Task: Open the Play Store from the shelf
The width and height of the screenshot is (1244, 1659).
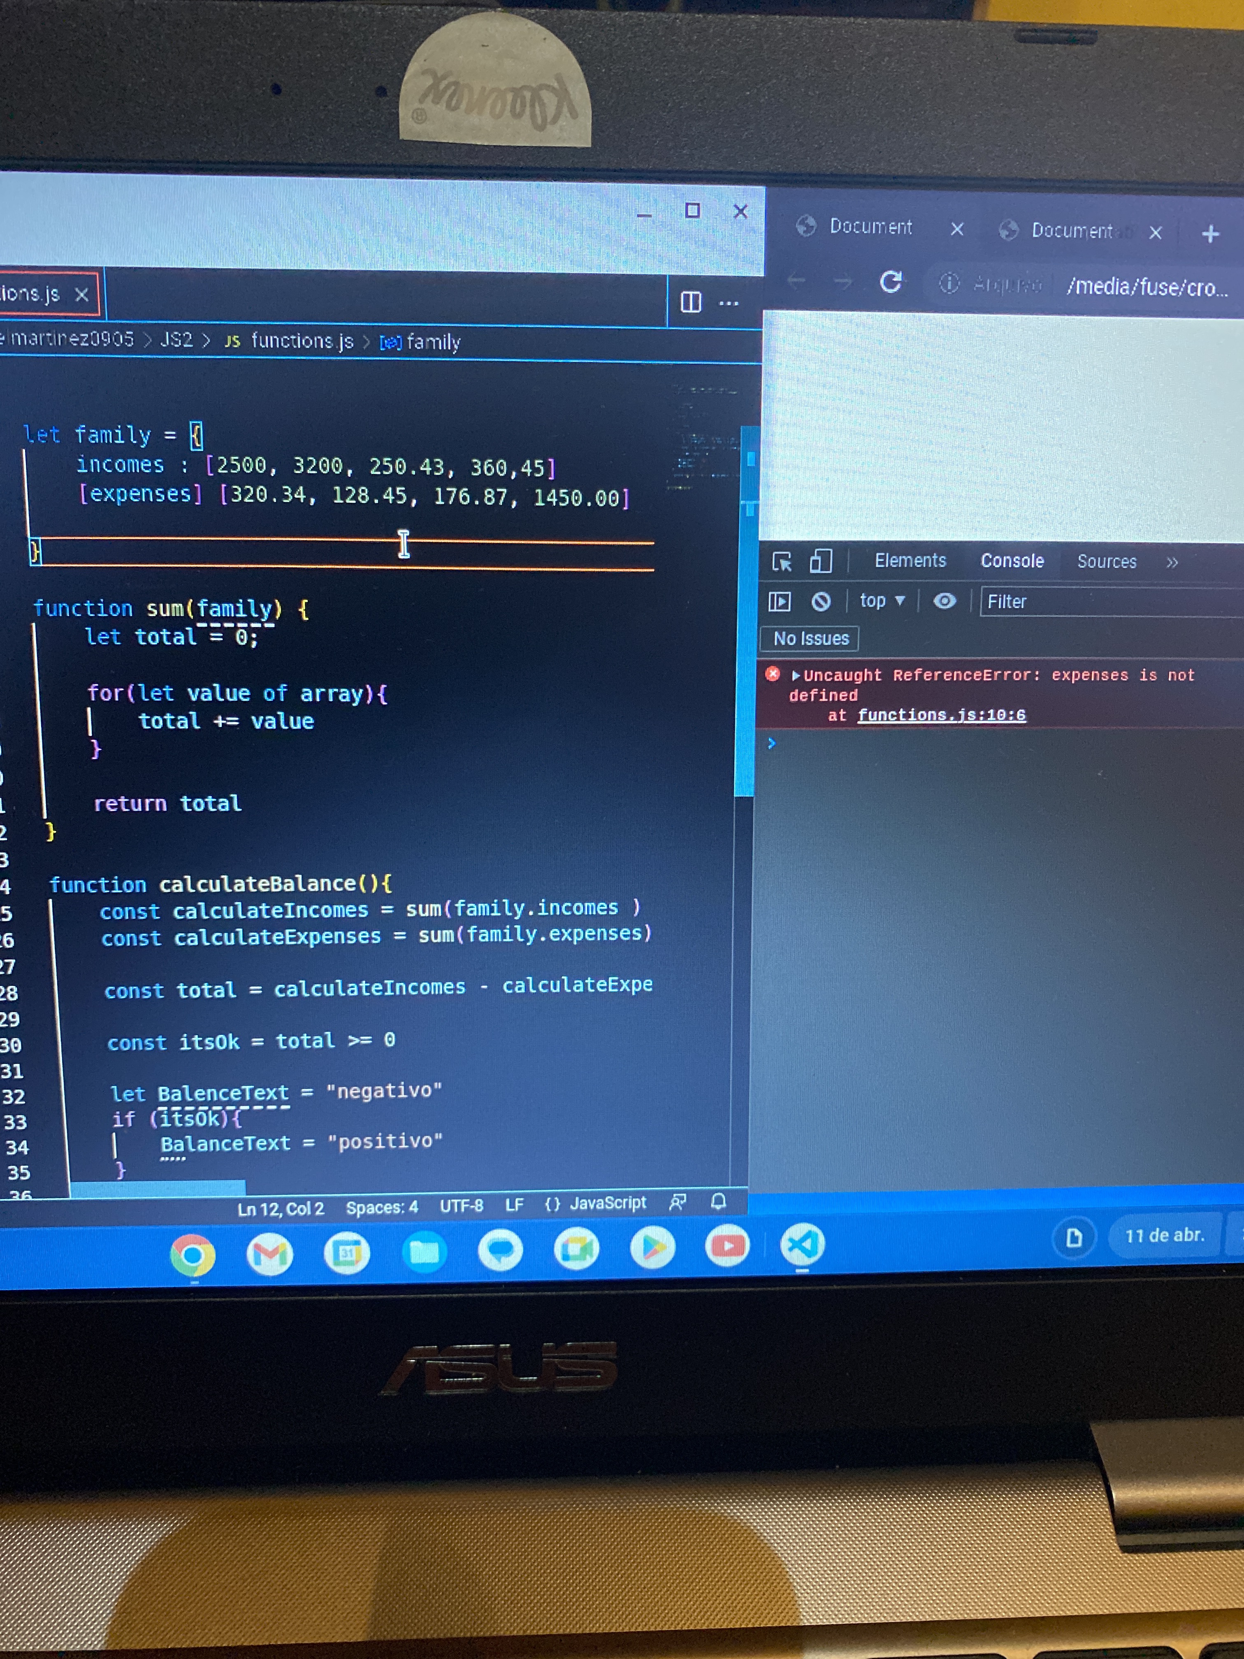Action: pyautogui.click(x=653, y=1248)
